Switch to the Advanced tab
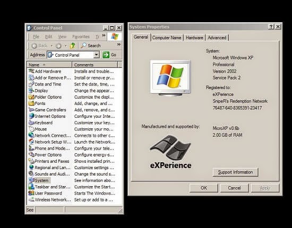This screenshot has width=292, height=228. tap(217, 38)
